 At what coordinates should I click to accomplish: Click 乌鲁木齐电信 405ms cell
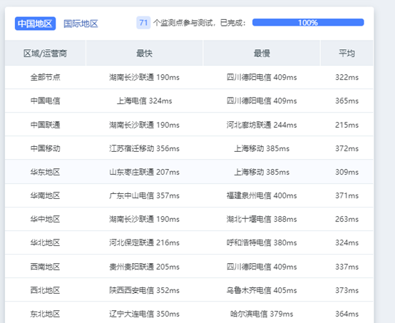point(262,290)
